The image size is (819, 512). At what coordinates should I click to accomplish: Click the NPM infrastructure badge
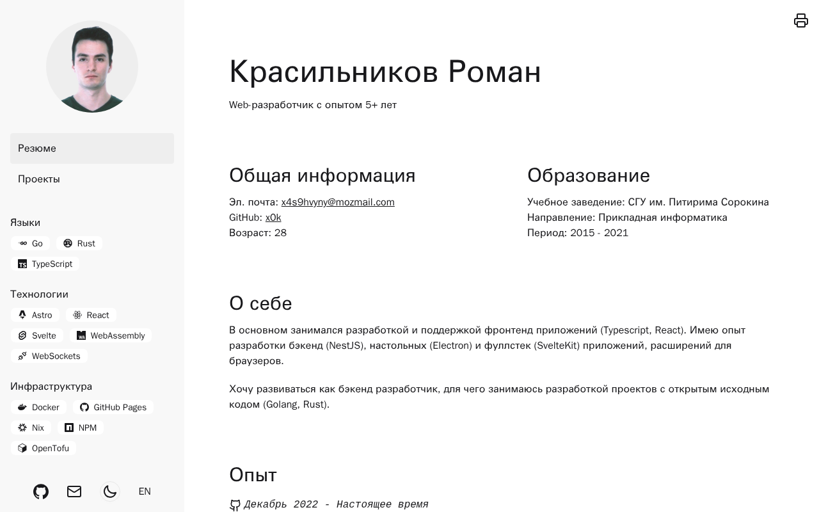click(81, 428)
